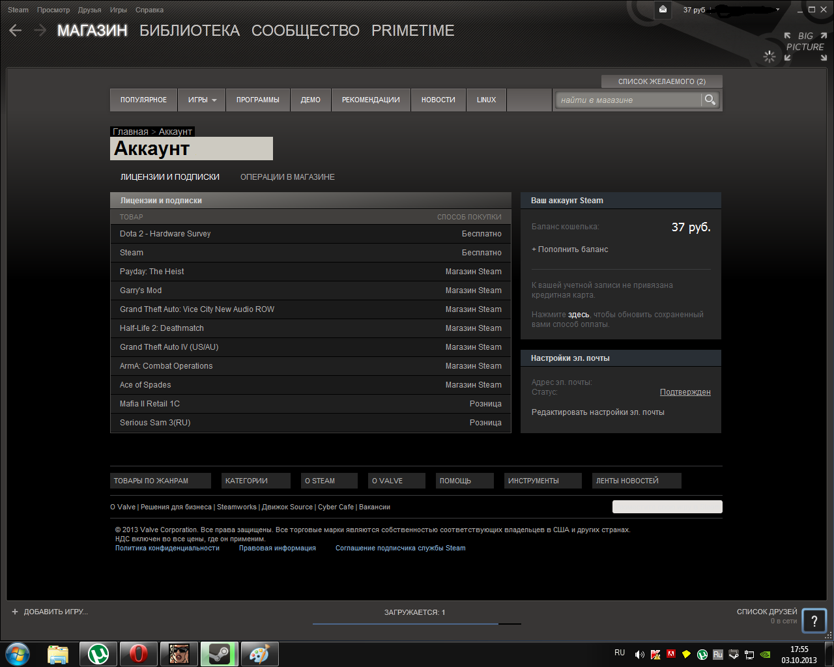Open ПОМОЩЬ footer button

(x=465, y=481)
